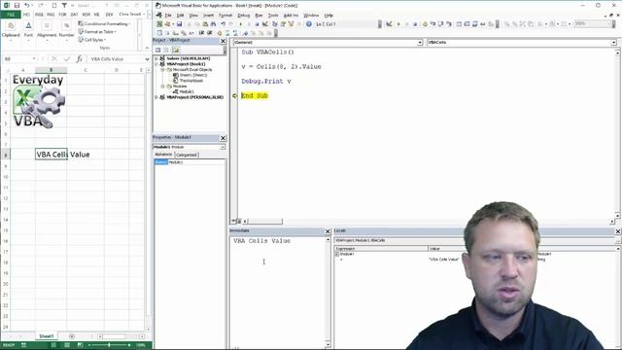Open the Format as Table dropdown
The width and height of the screenshot is (622, 350).
click(97, 32)
